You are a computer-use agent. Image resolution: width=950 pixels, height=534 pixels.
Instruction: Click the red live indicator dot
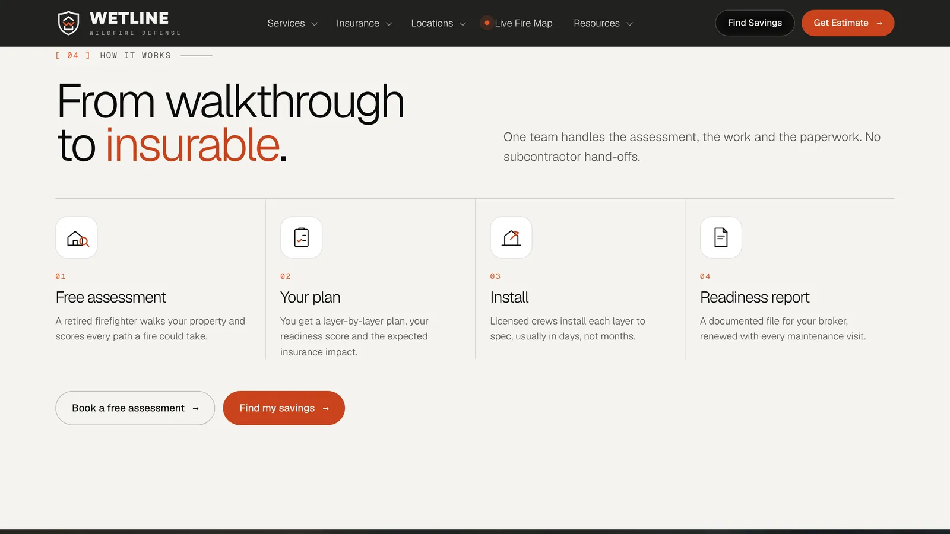pos(487,23)
